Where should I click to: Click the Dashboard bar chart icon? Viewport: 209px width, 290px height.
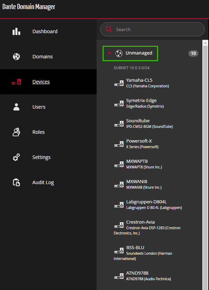pyautogui.click(x=16, y=31)
